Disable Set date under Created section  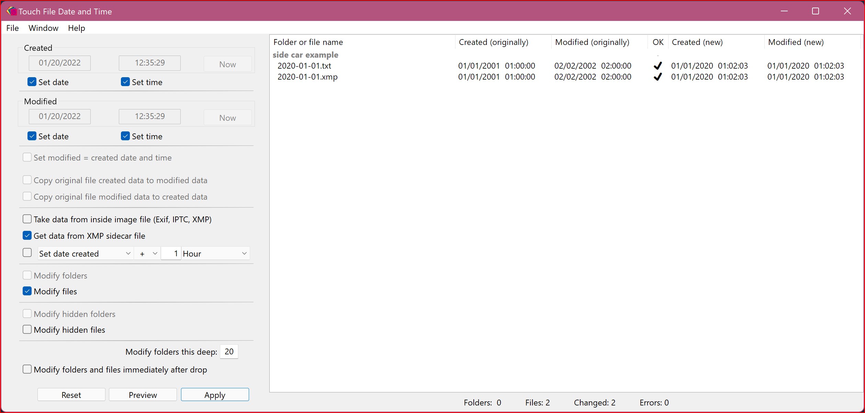[x=32, y=82]
